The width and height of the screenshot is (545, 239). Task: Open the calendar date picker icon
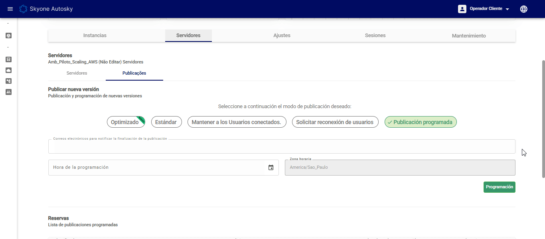pyautogui.click(x=271, y=168)
